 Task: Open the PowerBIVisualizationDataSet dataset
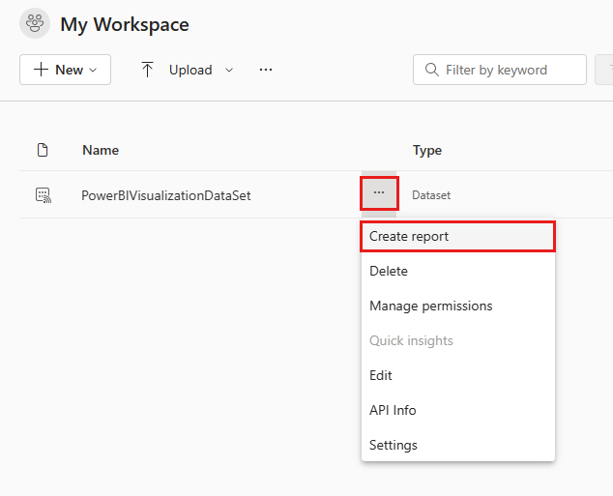coord(165,195)
